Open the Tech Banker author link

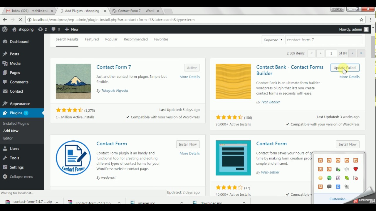coord(271,102)
